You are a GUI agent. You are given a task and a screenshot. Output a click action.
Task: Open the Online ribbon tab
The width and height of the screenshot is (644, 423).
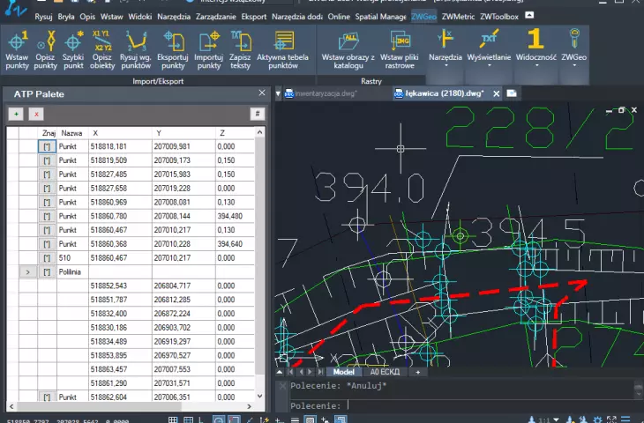[339, 17]
